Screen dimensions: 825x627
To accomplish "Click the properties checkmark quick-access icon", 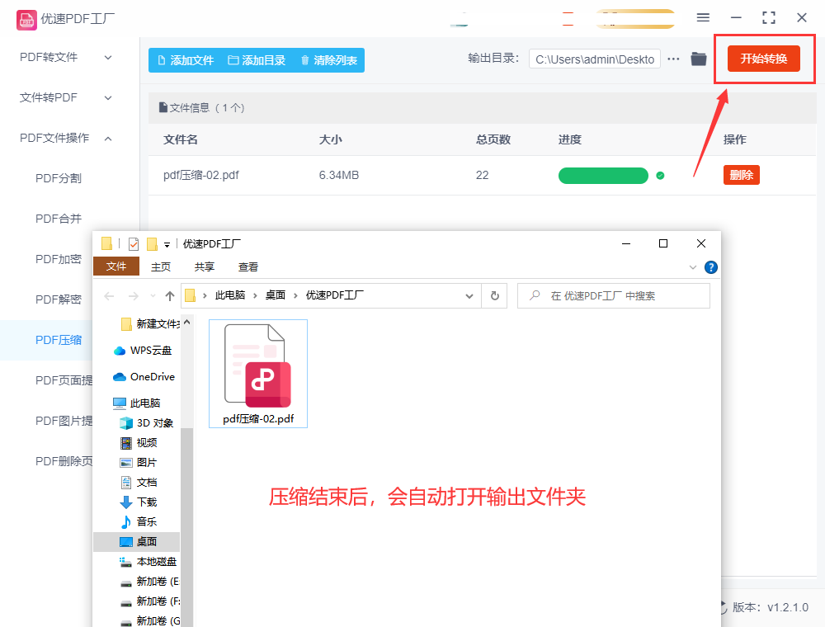I will [134, 244].
